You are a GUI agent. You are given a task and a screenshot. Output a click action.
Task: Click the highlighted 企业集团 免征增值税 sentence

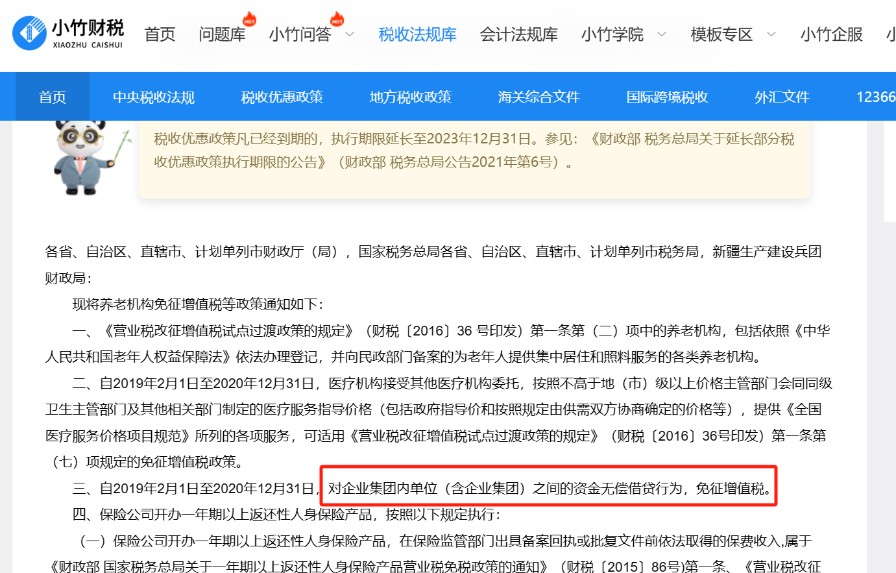pyautogui.click(x=548, y=488)
